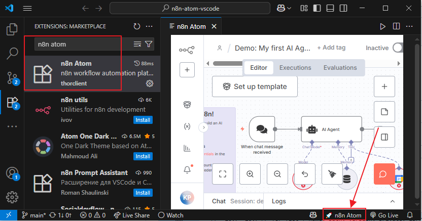The width and height of the screenshot is (422, 221).
Task: Select the n8n Atom editor tab
Action: click(191, 27)
